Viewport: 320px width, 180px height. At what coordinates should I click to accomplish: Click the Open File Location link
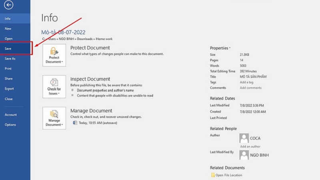228,175
